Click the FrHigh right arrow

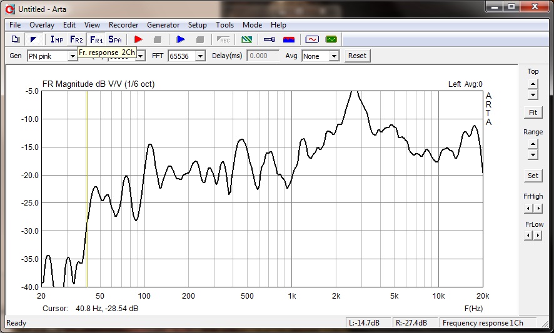(538, 208)
